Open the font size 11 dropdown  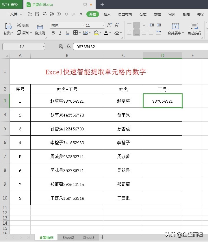pos(103,25)
